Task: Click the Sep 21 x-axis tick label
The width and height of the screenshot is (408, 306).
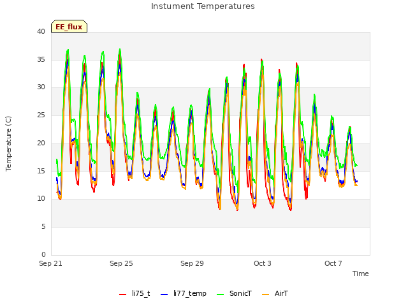Action: click(x=50, y=263)
